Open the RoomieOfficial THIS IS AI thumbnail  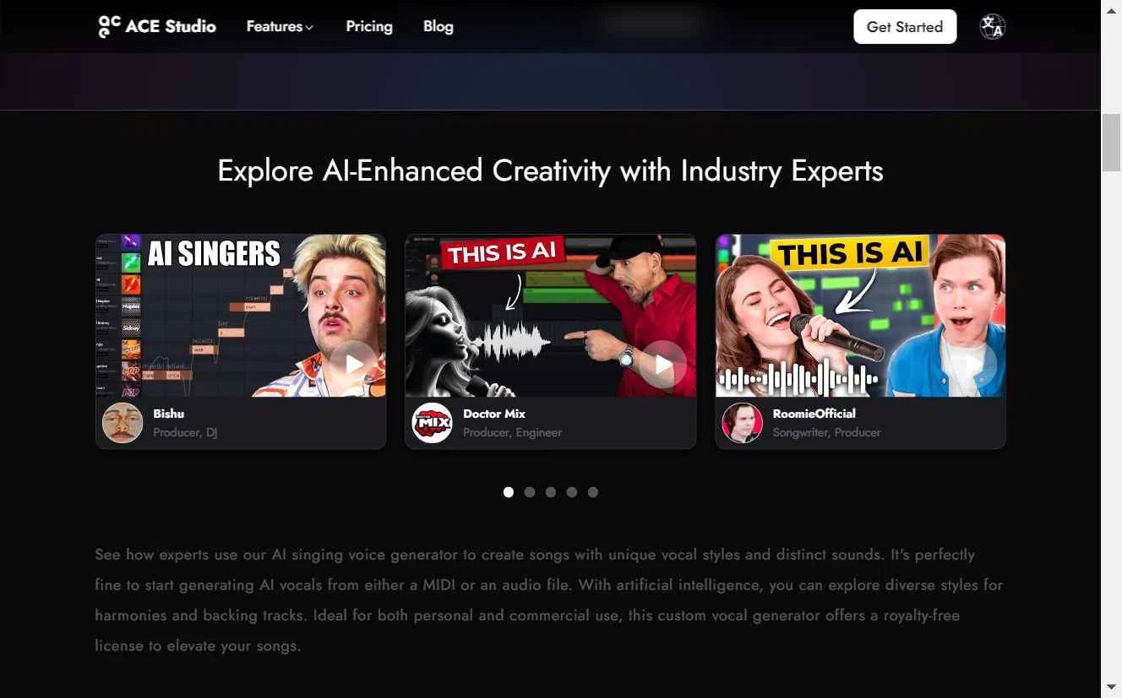pyautogui.click(x=861, y=316)
